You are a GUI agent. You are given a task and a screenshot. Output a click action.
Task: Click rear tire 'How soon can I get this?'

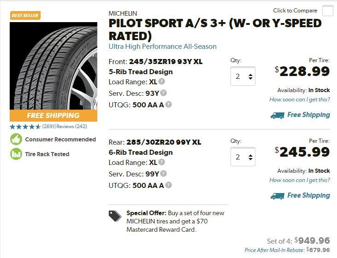300,180
